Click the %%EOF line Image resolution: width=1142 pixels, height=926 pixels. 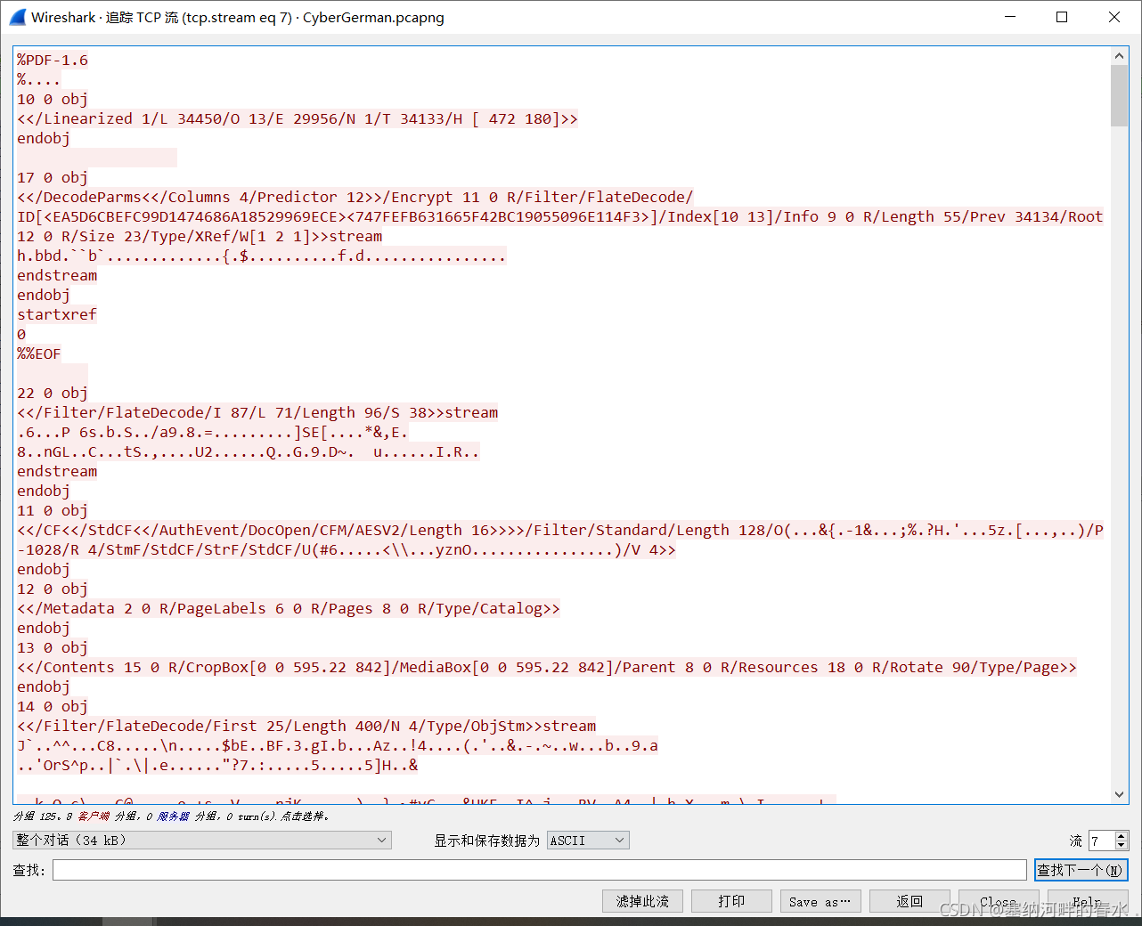(x=39, y=353)
